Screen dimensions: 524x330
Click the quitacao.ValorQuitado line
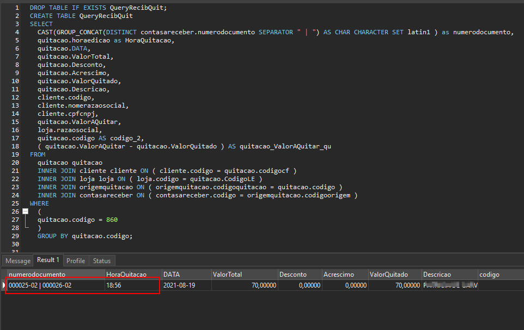(x=79, y=81)
